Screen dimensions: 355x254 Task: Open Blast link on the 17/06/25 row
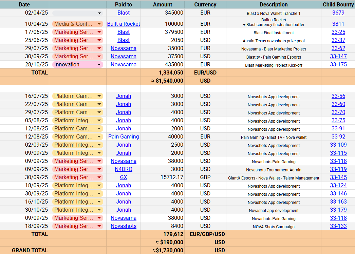124,32
